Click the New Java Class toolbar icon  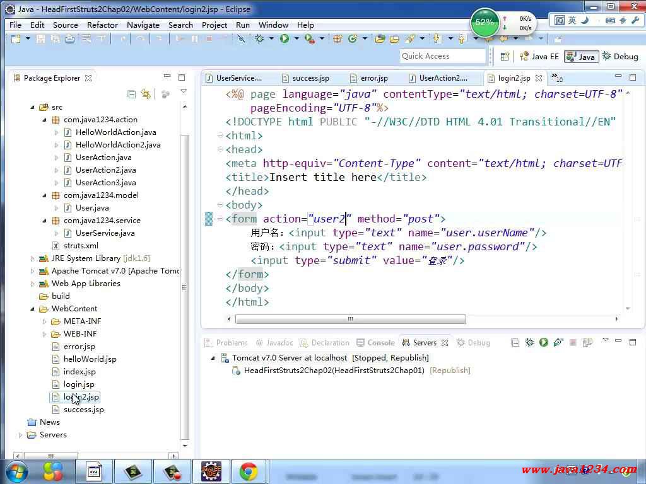point(352,38)
